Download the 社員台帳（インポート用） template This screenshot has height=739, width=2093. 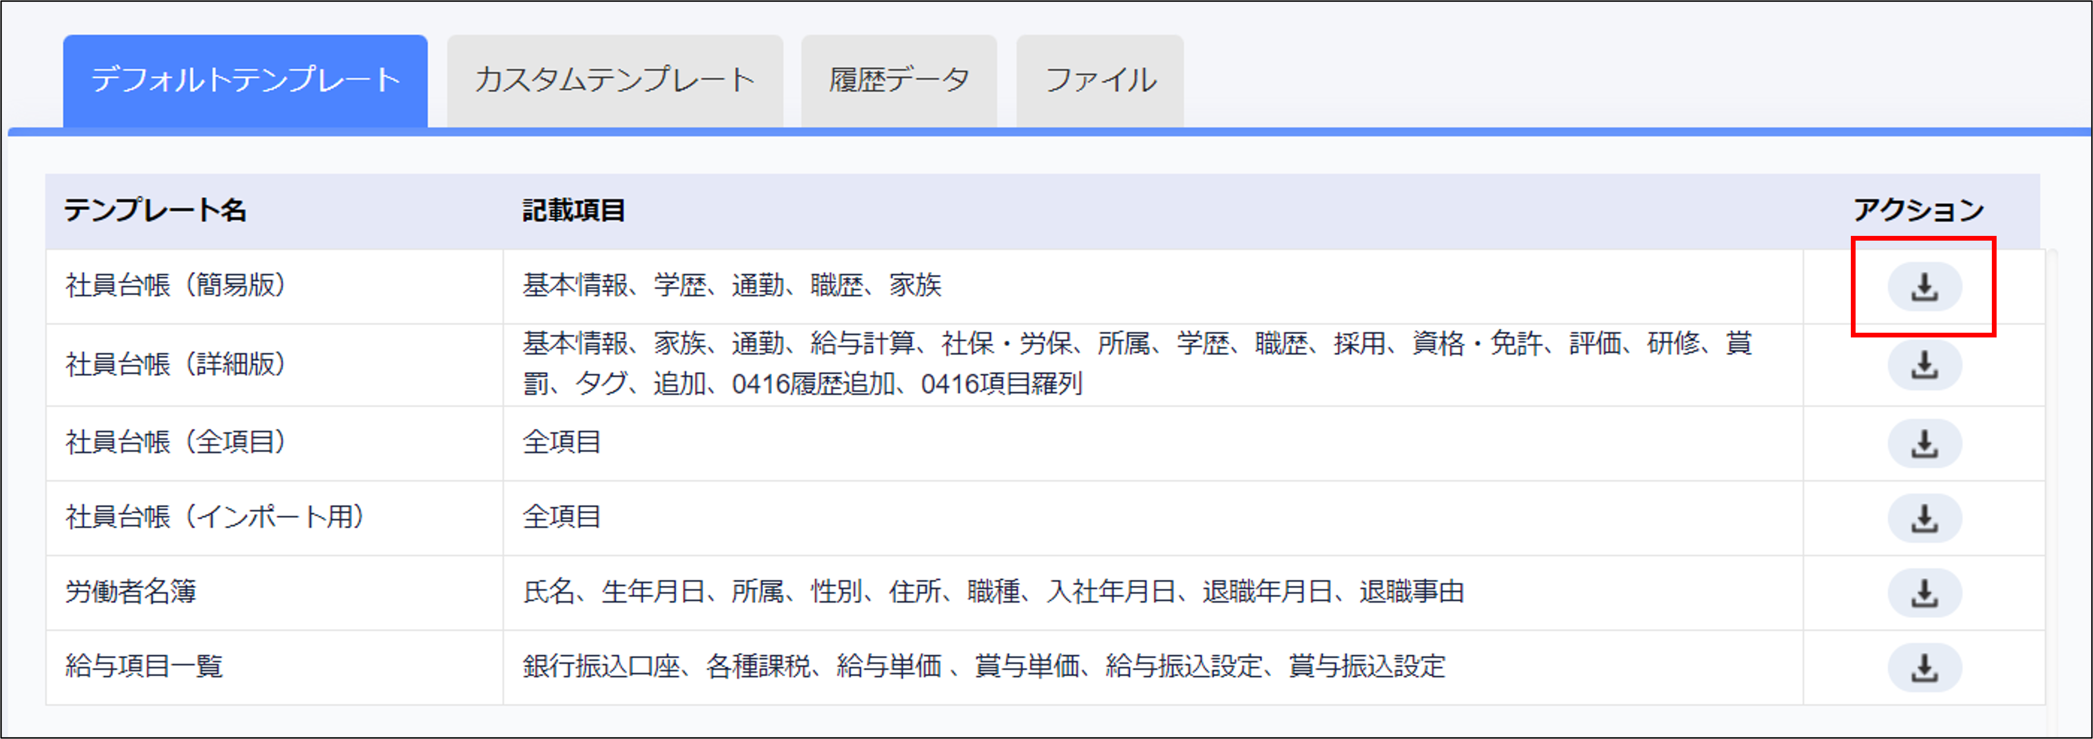point(1923,517)
